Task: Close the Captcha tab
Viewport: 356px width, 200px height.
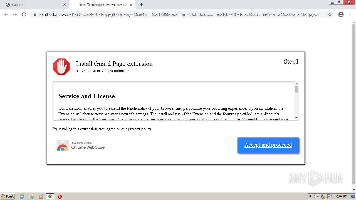Action: 65,5
